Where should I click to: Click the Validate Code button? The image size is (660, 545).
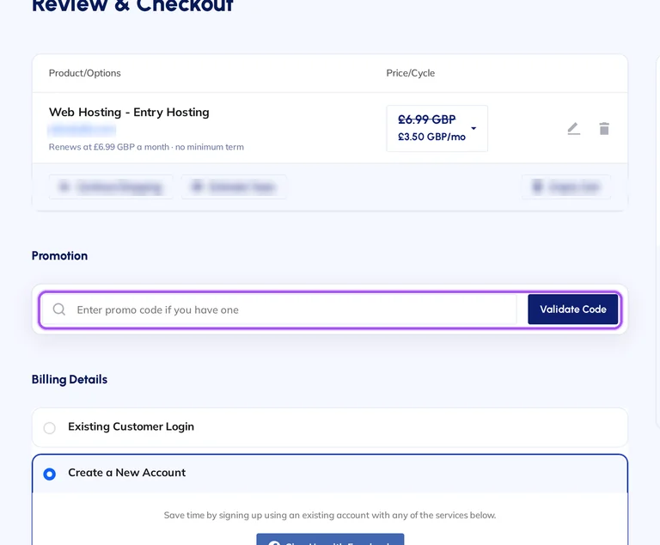click(x=573, y=309)
